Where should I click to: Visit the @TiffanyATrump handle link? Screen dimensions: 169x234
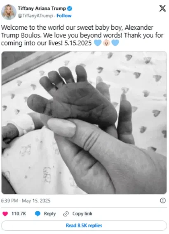35,16
